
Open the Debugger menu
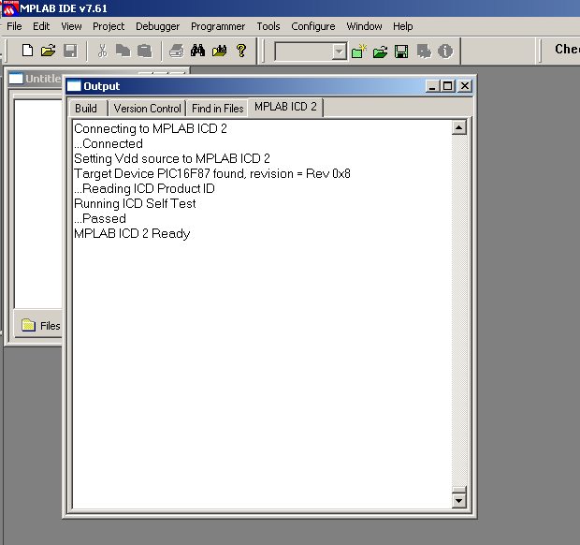pos(157,26)
